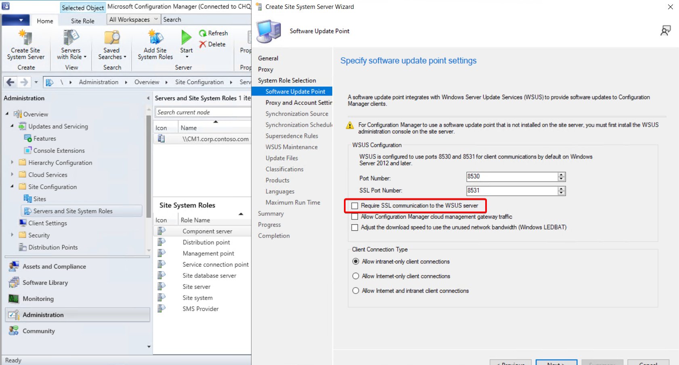Collapse the Administration navigation pane

pyautogui.click(x=148, y=98)
